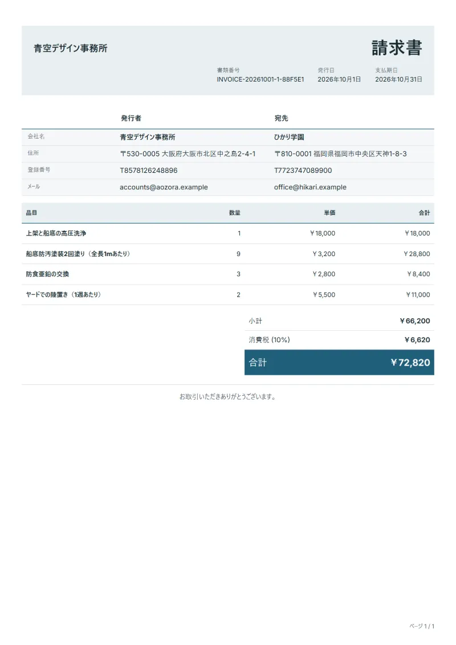Viewport: 456px width, 645px height.
Task: Click the 発行者 column heading
Action: tap(131, 118)
